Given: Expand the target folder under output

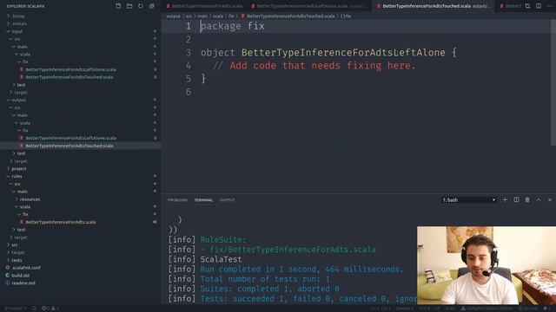Looking at the screenshot, I should (x=21, y=161).
